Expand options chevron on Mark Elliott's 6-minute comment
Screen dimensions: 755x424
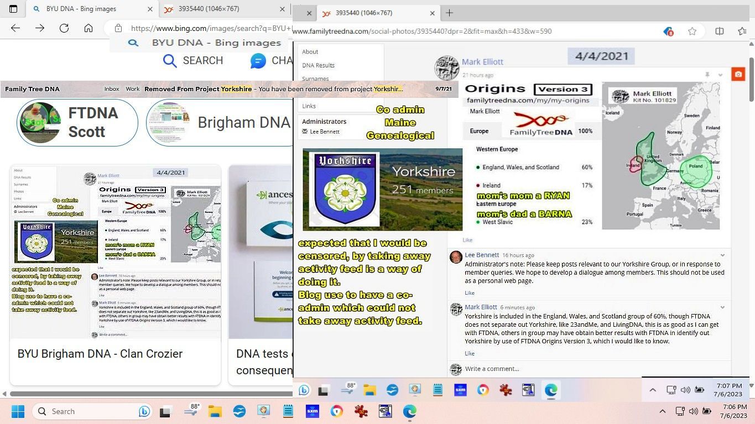point(722,307)
